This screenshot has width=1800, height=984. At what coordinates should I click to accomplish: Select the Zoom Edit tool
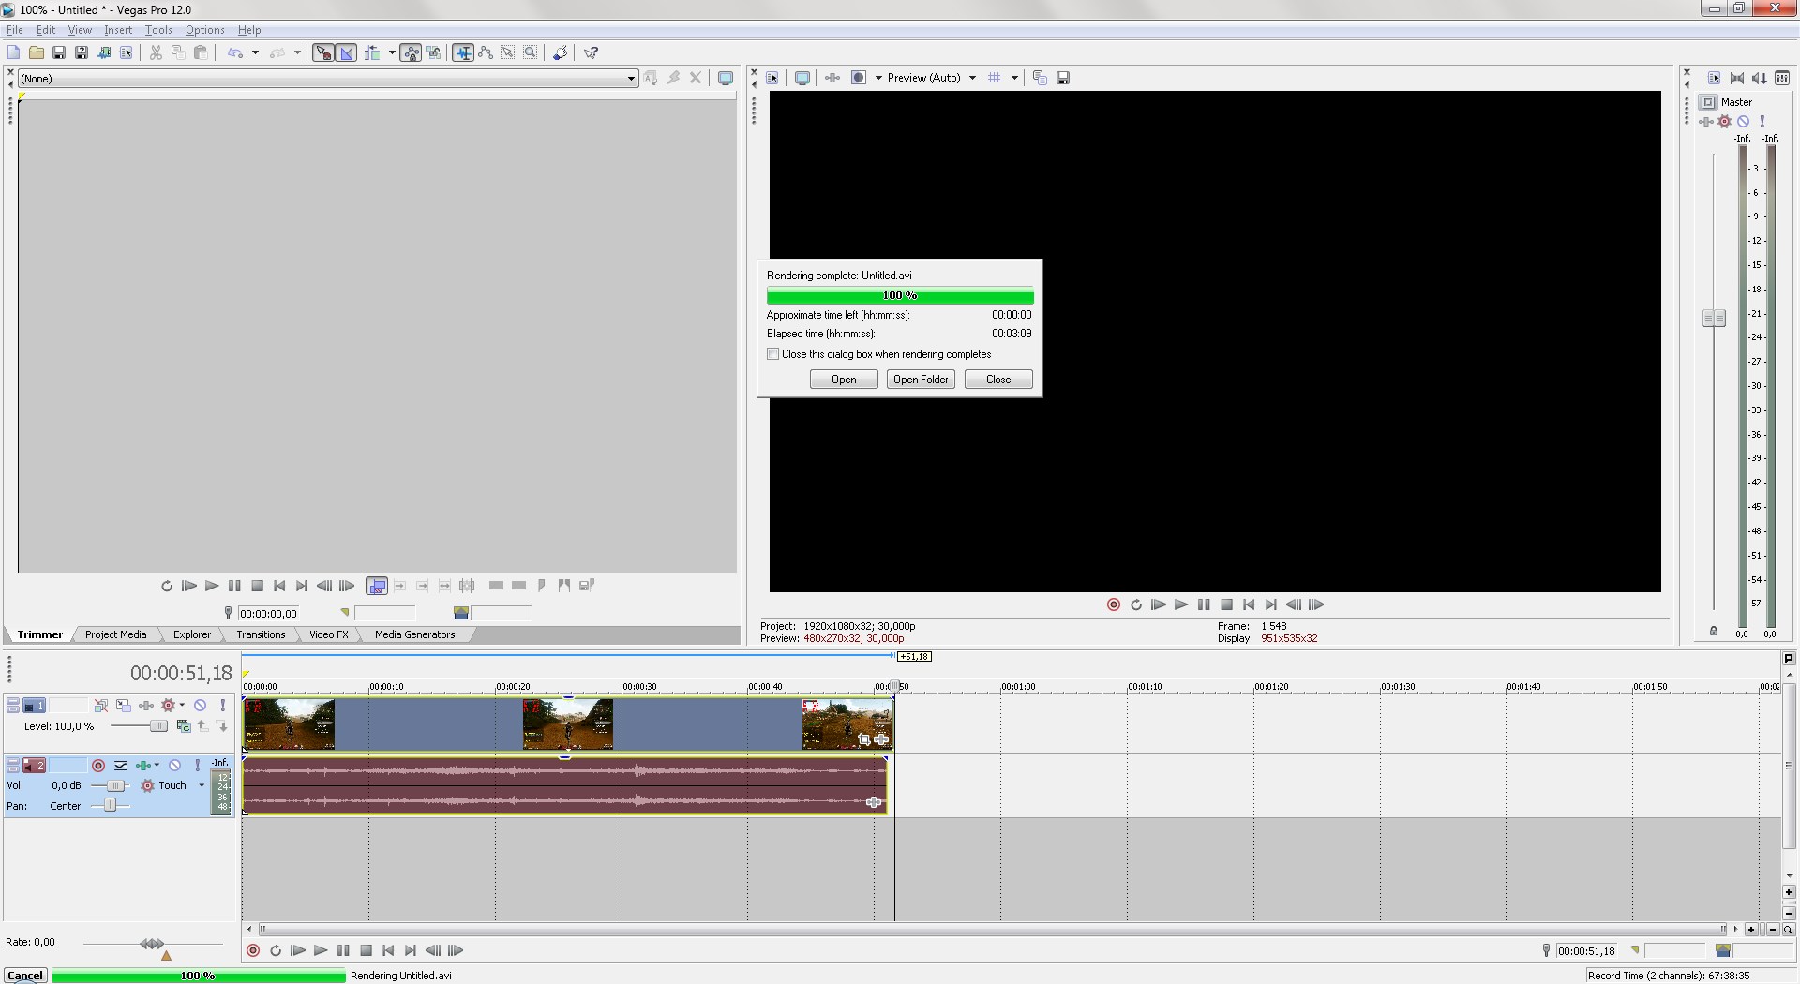tap(531, 52)
